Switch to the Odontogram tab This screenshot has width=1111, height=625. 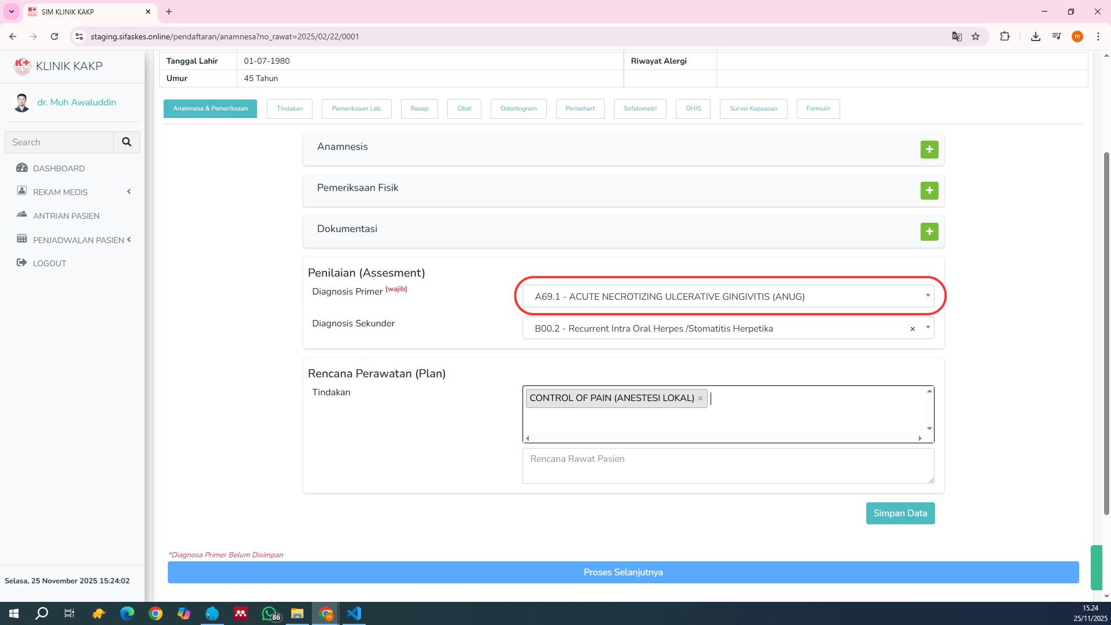coord(518,109)
